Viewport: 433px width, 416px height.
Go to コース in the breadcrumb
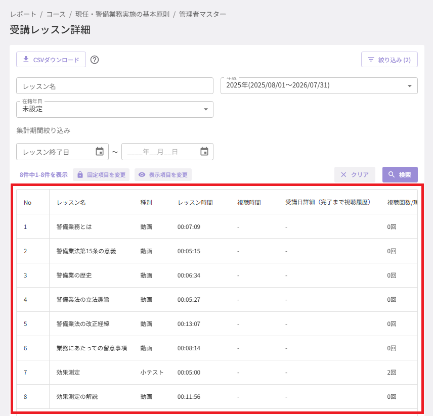point(56,14)
